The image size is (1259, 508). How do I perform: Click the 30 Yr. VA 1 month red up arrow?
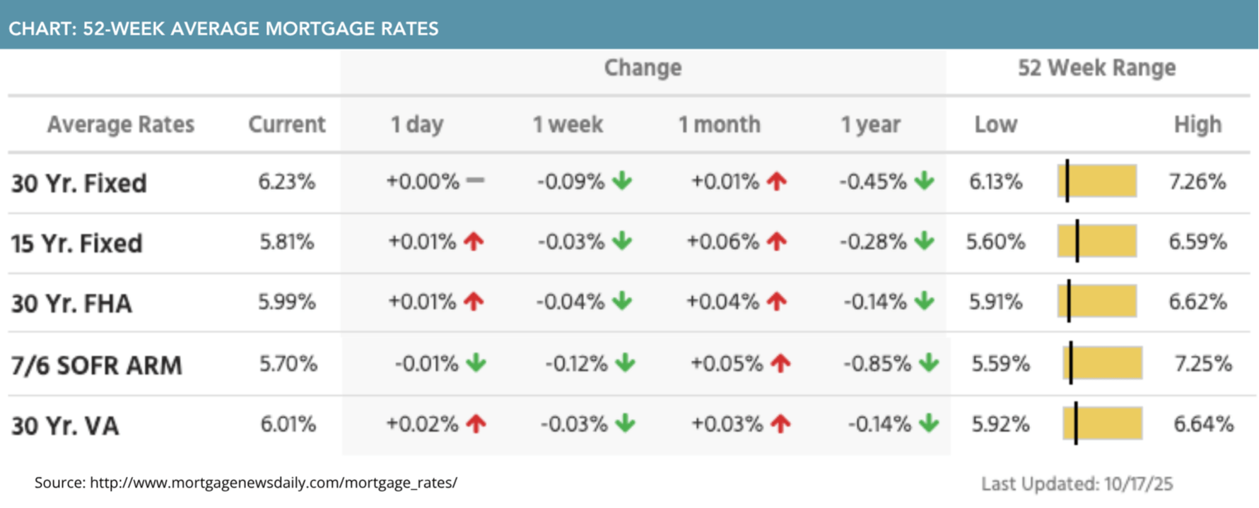tap(780, 424)
